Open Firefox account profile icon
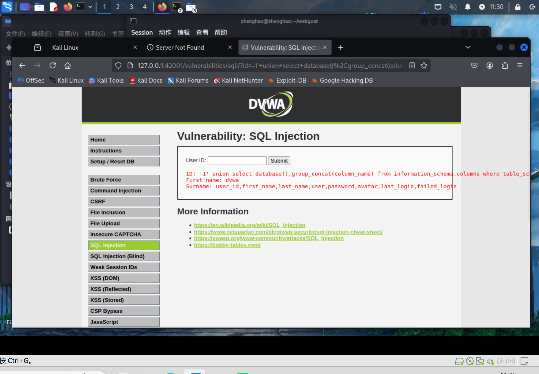Image resolution: width=539 pixels, height=374 pixels. point(490,66)
